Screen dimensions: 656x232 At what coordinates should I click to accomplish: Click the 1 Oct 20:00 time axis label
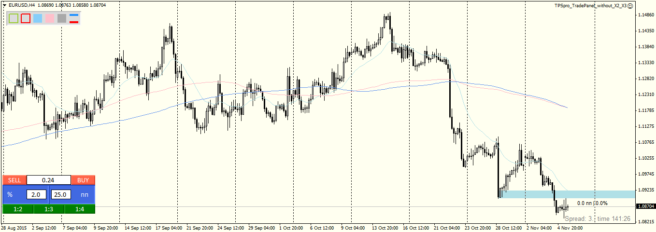(x=292, y=227)
